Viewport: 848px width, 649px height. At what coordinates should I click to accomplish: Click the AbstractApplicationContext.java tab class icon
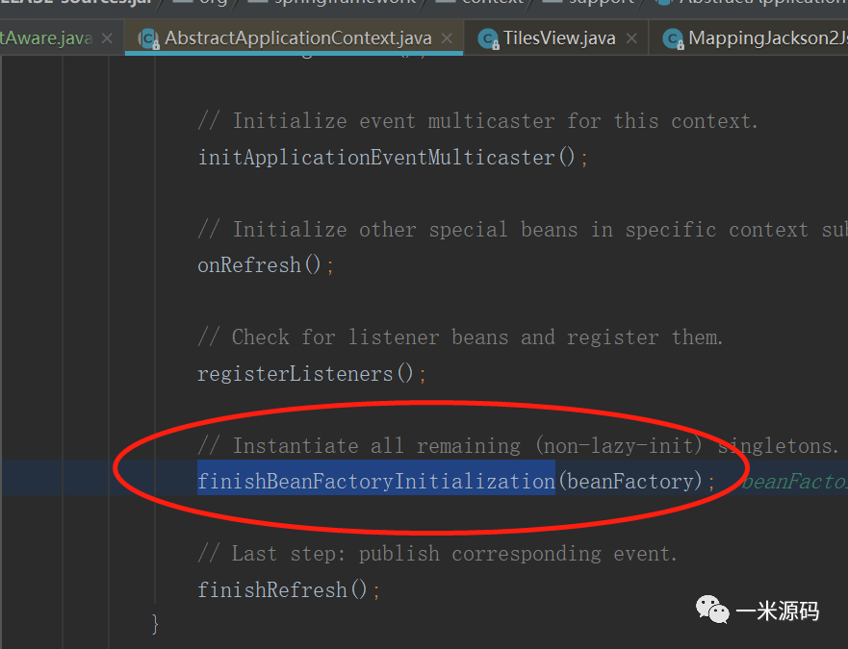pyautogui.click(x=148, y=39)
